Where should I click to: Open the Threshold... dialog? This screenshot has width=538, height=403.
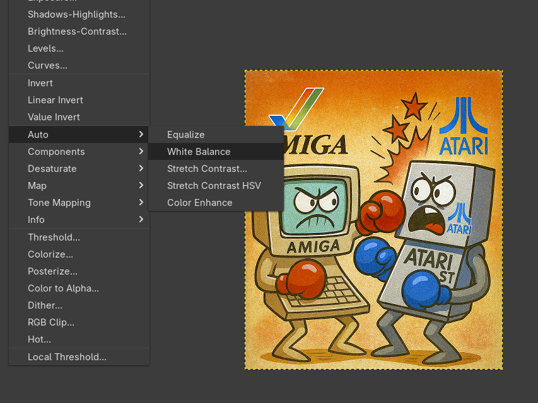[54, 237]
